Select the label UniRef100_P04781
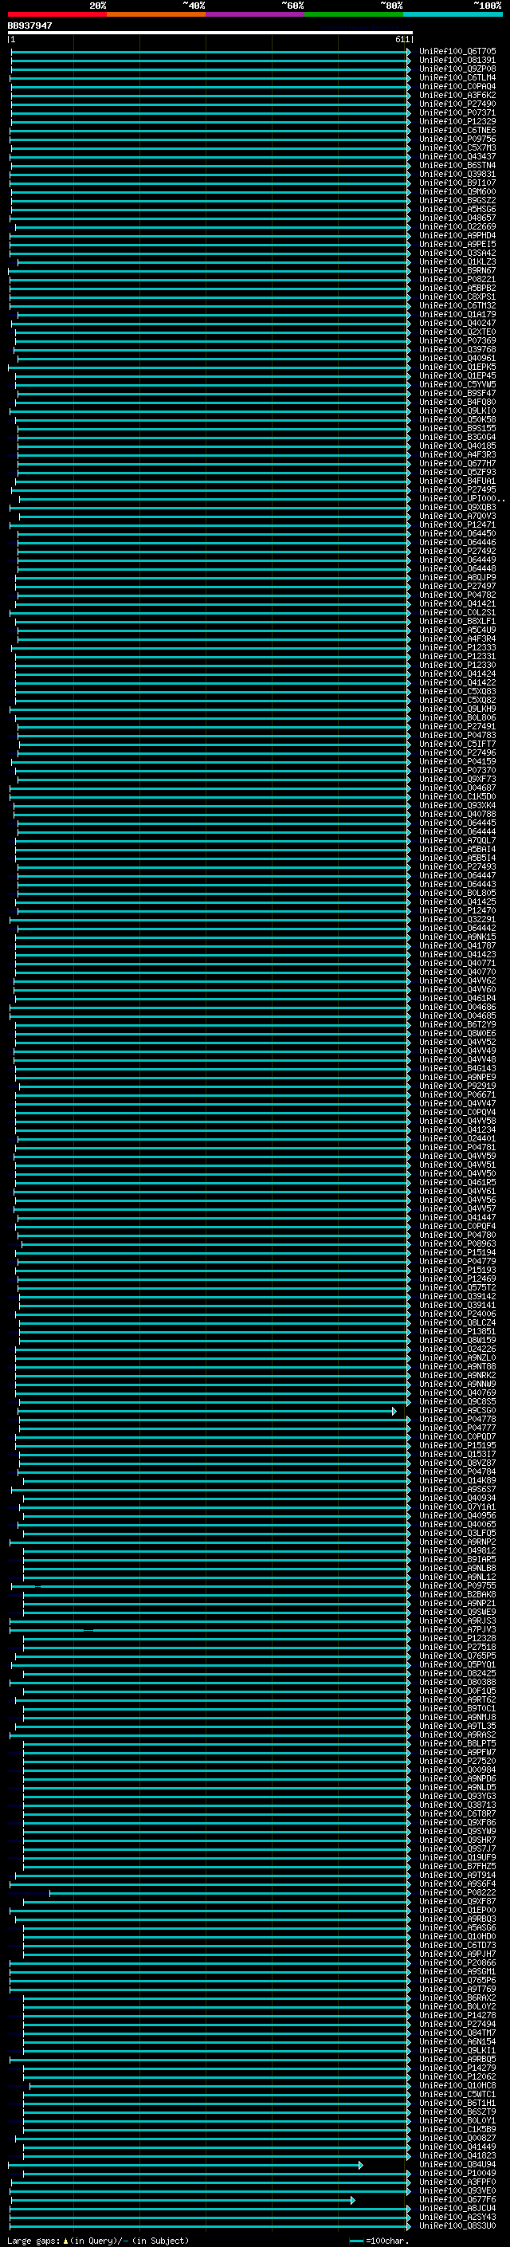This screenshot has height=2247, width=510. (457, 1147)
